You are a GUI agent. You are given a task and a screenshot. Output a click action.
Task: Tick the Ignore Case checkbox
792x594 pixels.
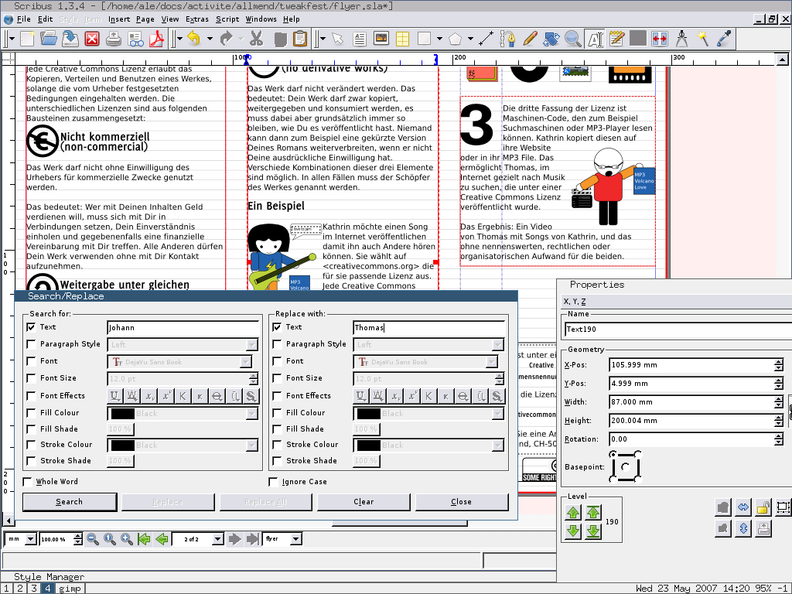(x=274, y=482)
